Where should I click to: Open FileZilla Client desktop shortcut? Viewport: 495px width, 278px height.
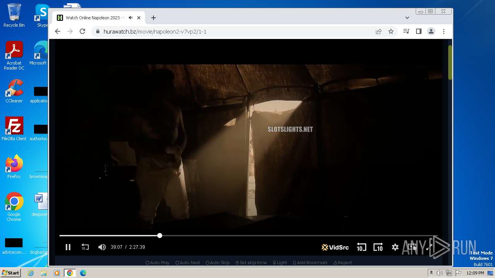(14, 129)
